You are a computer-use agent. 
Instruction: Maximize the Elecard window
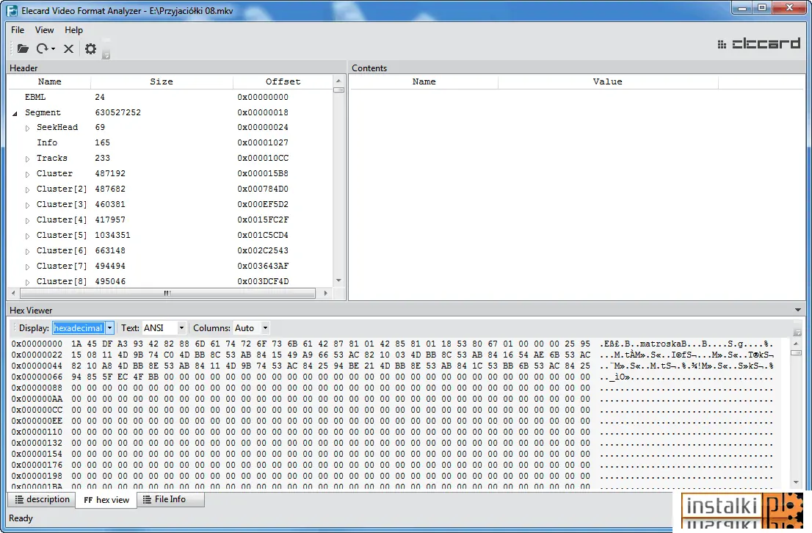[762, 8]
